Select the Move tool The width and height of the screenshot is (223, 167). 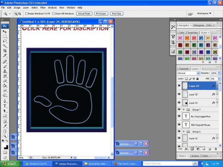click(x=5, y=32)
